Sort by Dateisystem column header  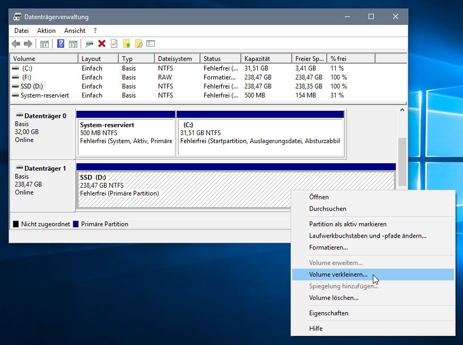(x=177, y=59)
